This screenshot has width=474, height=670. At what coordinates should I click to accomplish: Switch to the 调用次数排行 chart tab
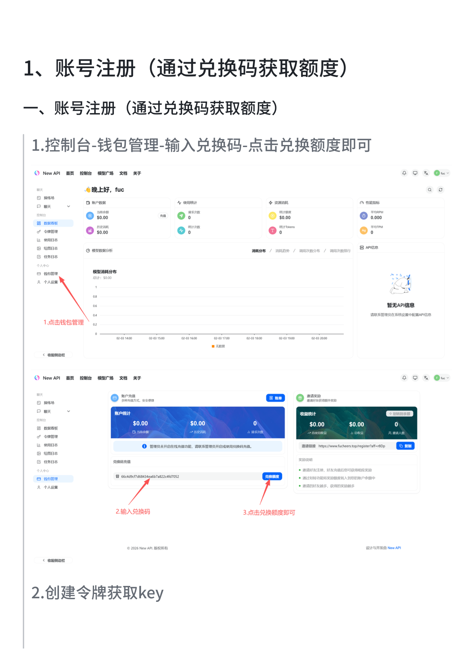340,251
